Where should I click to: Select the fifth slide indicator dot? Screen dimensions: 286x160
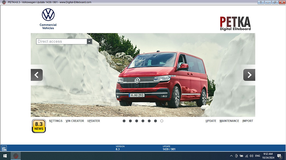click(x=149, y=121)
